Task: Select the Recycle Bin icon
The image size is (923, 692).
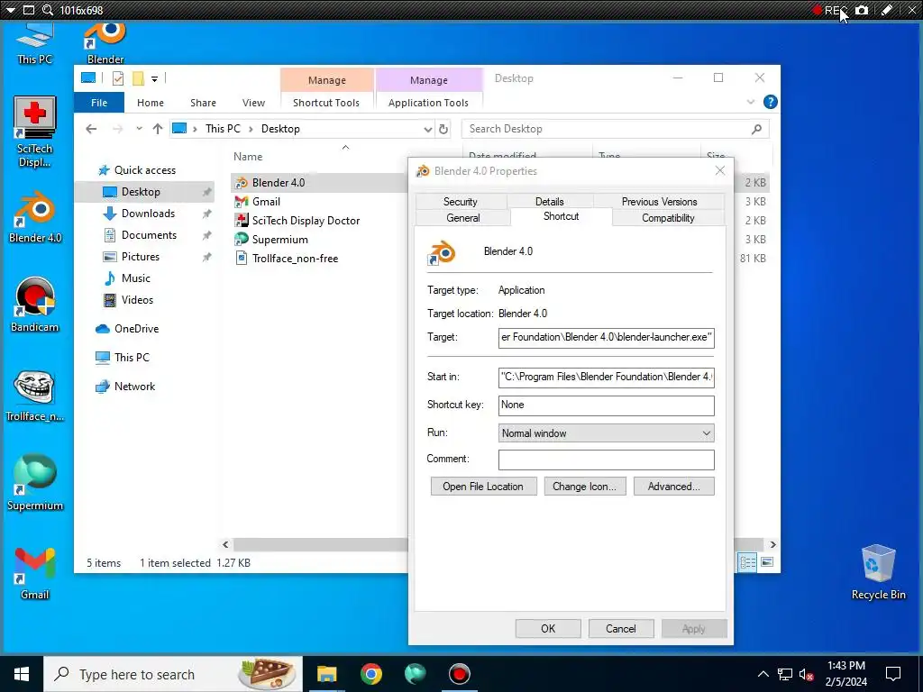Action: click(x=878, y=572)
